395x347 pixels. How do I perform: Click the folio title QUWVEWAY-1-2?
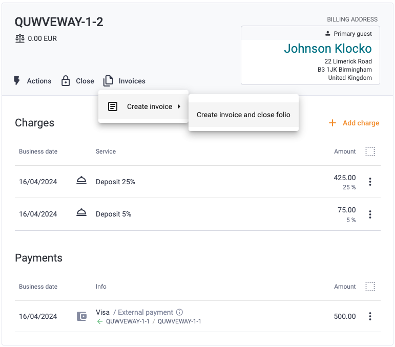tap(59, 21)
